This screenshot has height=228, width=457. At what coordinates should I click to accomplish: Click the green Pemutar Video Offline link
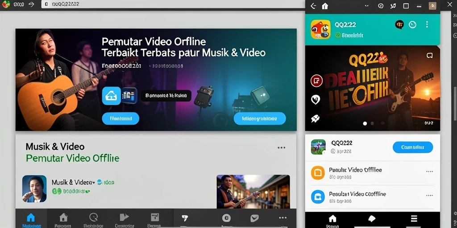point(73,158)
